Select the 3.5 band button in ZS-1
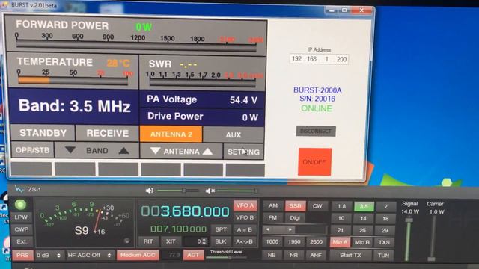 364,206
